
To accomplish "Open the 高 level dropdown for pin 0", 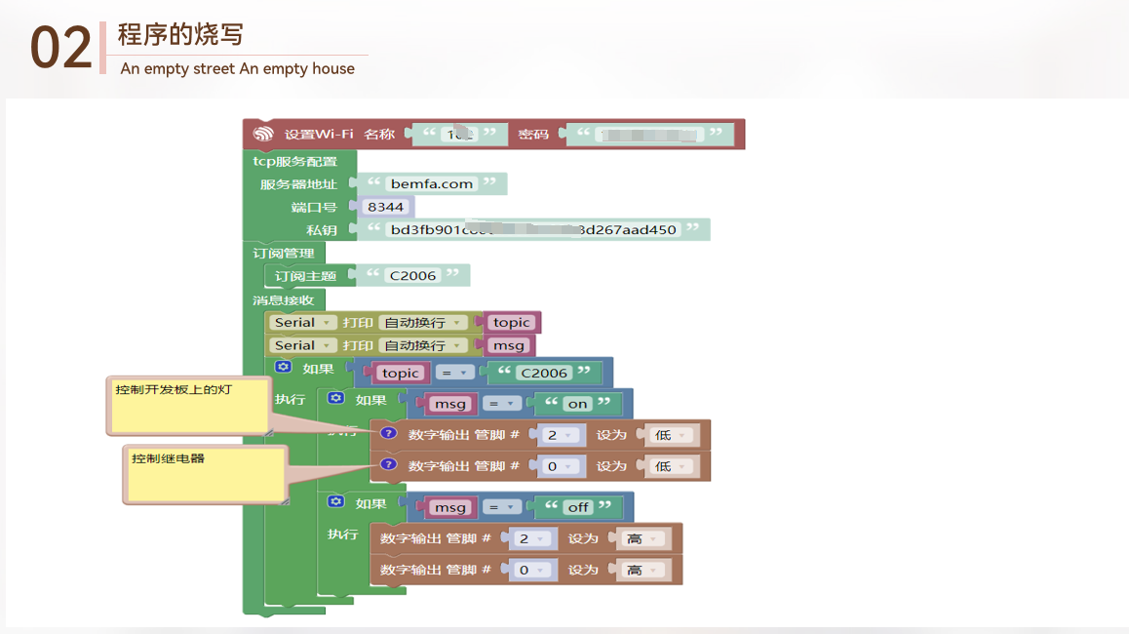I will (x=641, y=570).
